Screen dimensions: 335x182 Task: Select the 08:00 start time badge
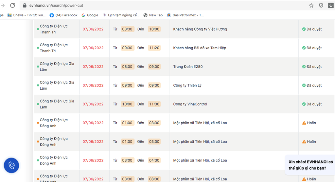pos(127,67)
